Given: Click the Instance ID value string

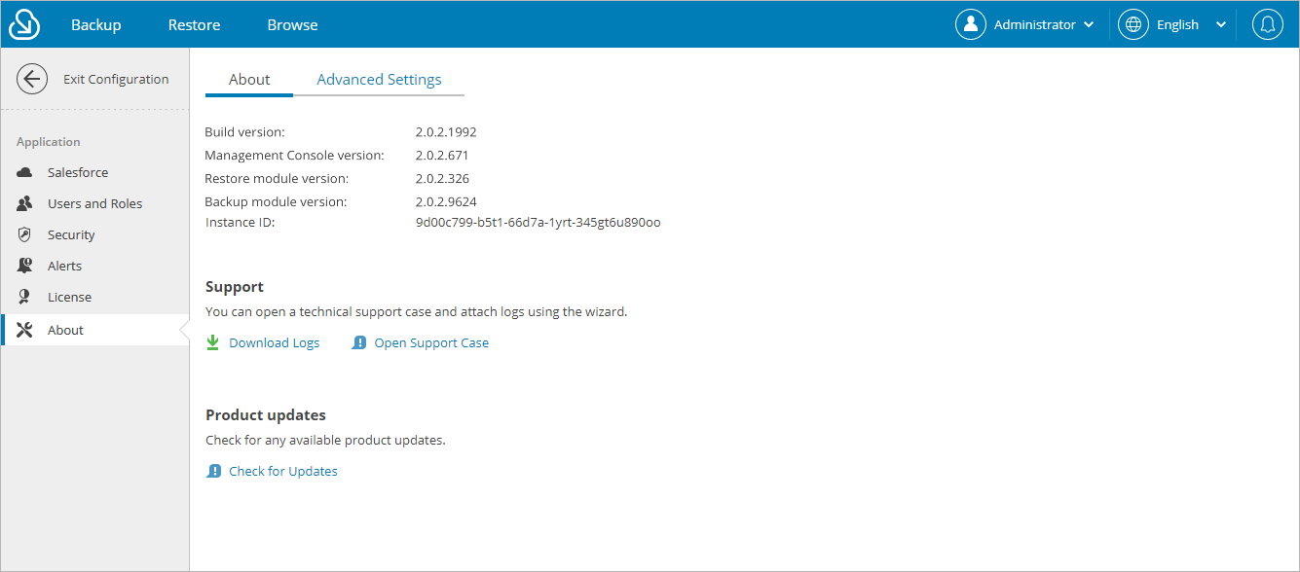Looking at the screenshot, I should click(x=539, y=222).
